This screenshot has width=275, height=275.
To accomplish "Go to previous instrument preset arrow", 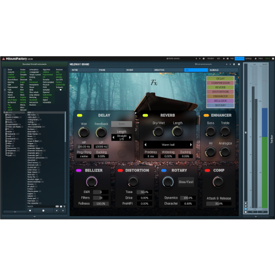I will [x=227, y=64].
